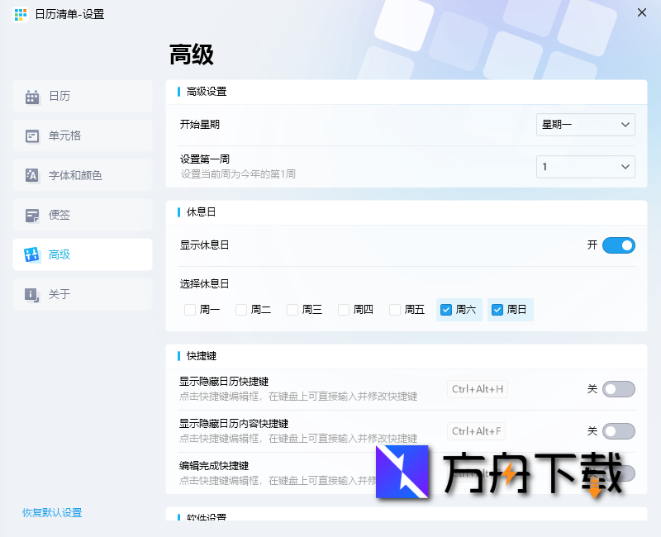
Task: Select the 单元格 grid icon
Action: tap(31, 135)
